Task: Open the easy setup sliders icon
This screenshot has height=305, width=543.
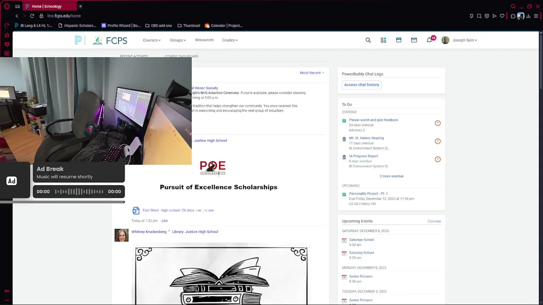Action: click(536, 16)
